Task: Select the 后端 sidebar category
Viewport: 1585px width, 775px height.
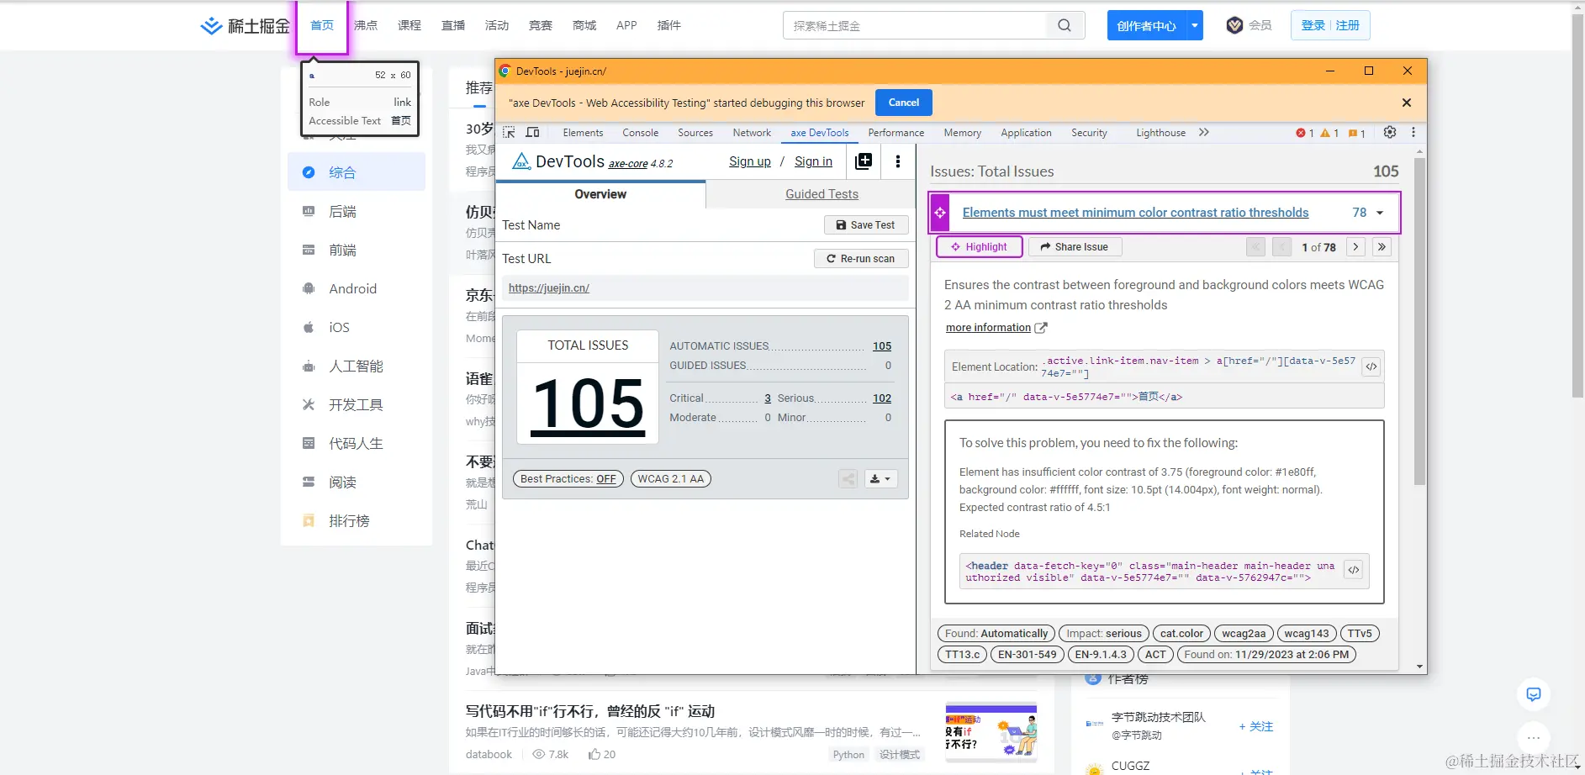Action: click(x=357, y=211)
